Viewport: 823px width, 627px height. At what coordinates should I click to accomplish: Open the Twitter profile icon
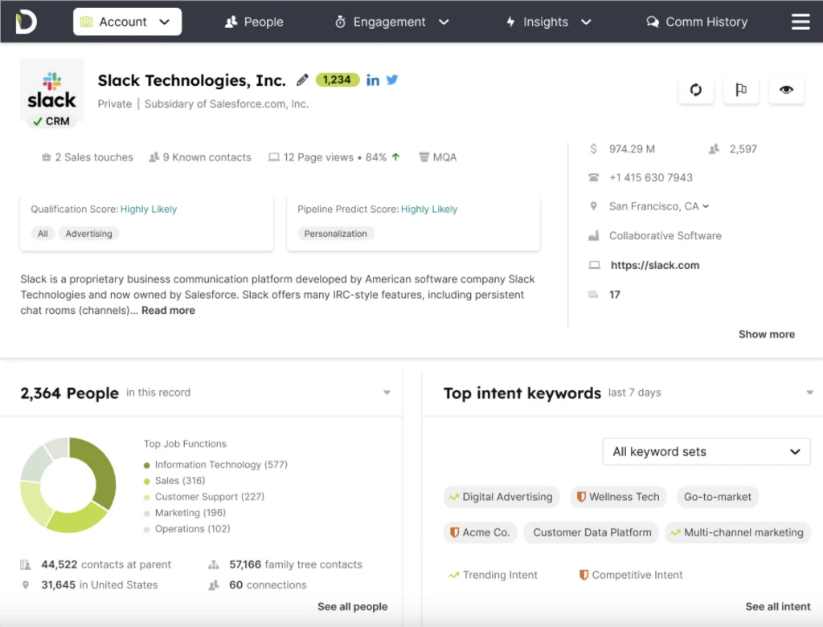tap(392, 79)
